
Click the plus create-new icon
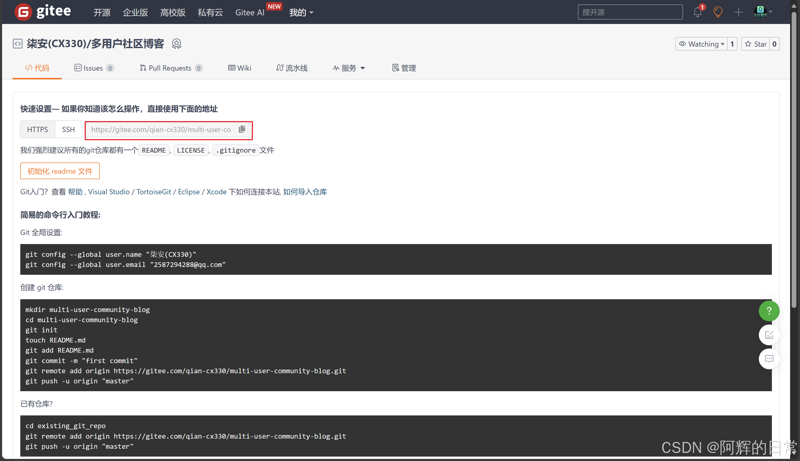point(738,12)
